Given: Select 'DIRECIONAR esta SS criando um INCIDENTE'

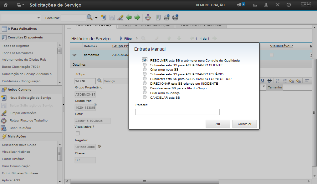Looking at the screenshot, I should click(145, 83).
